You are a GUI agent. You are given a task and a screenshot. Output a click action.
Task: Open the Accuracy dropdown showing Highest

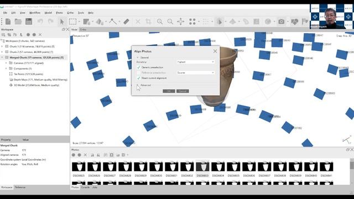click(x=195, y=62)
